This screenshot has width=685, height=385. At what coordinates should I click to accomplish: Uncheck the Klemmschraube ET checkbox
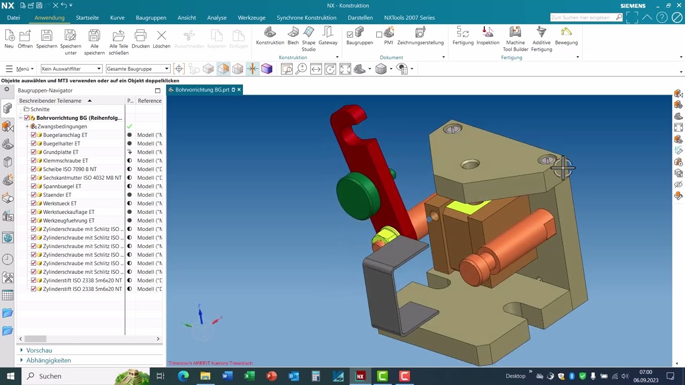(x=34, y=161)
